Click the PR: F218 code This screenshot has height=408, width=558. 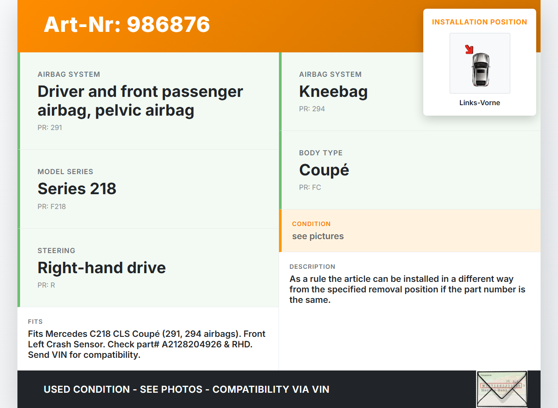pyautogui.click(x=51, y=207)
